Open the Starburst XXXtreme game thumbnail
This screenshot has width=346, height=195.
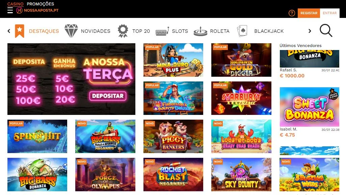(x=241, y=98)
